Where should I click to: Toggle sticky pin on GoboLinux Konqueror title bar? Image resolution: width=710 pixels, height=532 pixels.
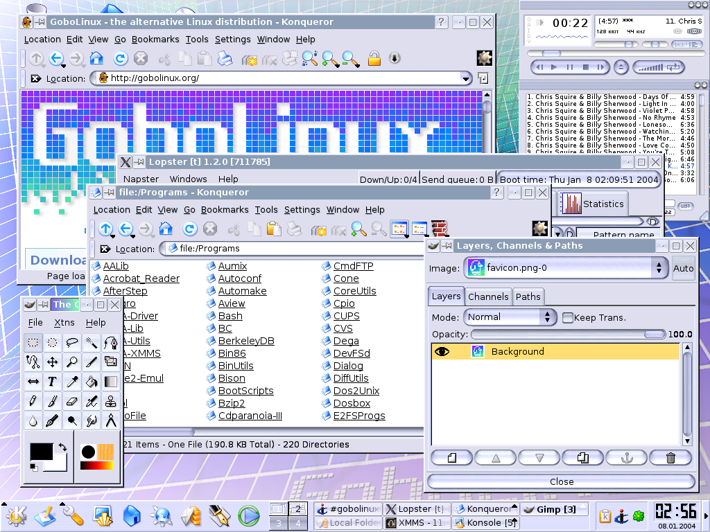click(x=40, y=21)
